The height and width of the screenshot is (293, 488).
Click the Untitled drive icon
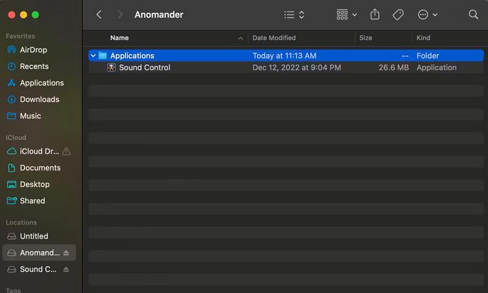point(12,236)
